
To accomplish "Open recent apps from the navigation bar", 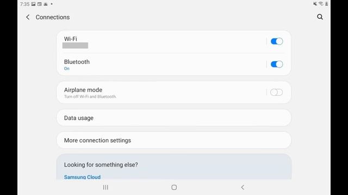I will coord(105,187).
